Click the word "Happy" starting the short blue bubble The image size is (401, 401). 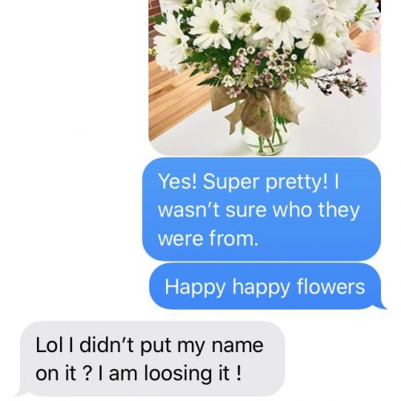click(195, 288)
